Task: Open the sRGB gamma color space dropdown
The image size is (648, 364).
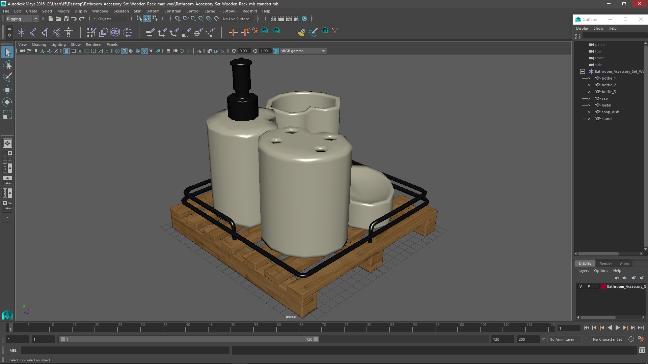Action: click(x=323, y=51)
